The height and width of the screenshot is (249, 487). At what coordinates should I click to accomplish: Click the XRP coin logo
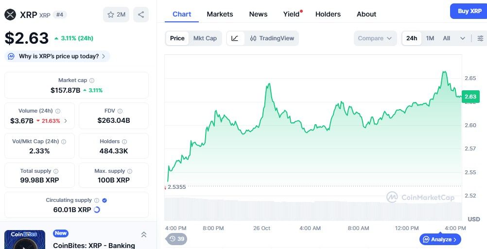point(10,15)
